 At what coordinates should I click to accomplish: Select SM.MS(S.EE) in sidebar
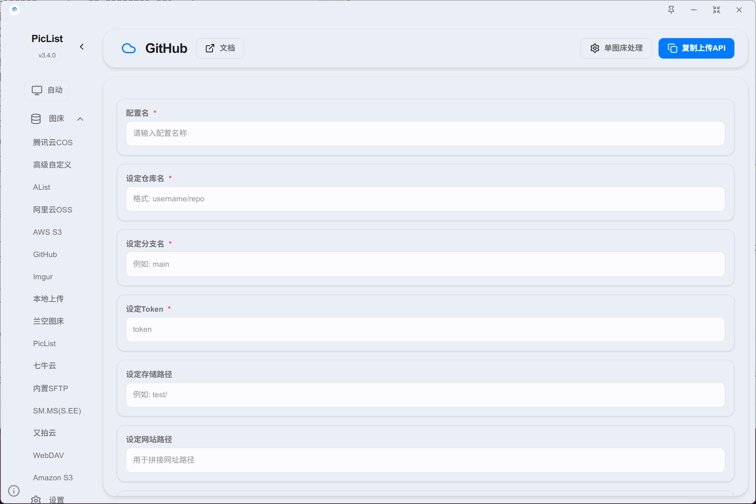57,411
